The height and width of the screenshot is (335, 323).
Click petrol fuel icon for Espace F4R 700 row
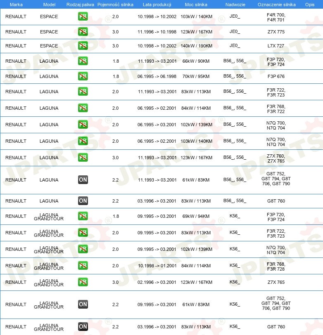pyautogui.click(x=83, y=17)
